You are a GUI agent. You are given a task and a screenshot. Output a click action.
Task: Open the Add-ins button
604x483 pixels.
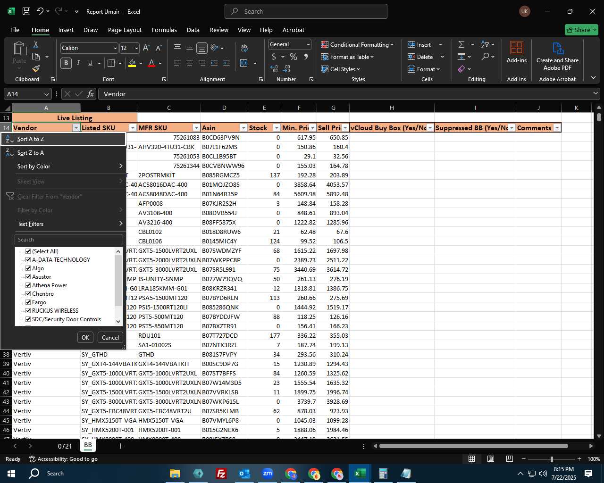(x=517, y=52)
